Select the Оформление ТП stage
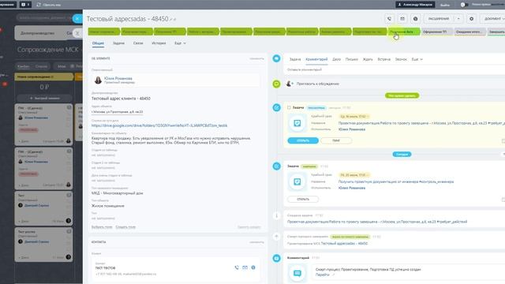This screenshot has height=284, width=505. pos(436,32)
